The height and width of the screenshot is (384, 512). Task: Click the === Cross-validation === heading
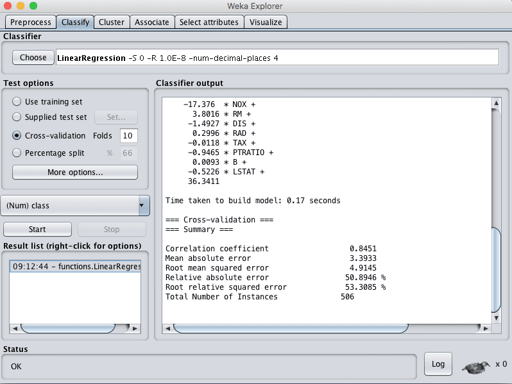(x=219, y=220)
